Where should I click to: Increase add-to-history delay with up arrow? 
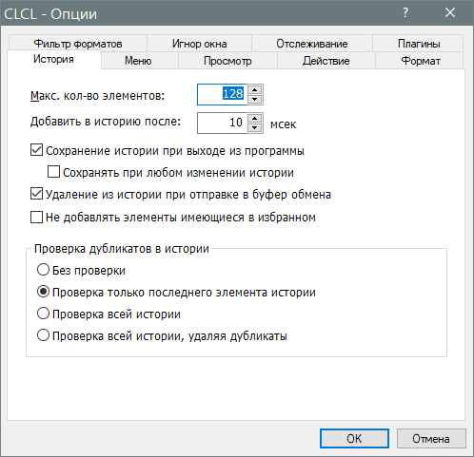pos(254,118)
